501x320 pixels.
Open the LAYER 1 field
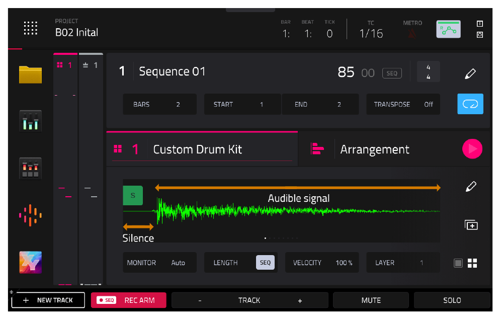(x=403, y=263)
